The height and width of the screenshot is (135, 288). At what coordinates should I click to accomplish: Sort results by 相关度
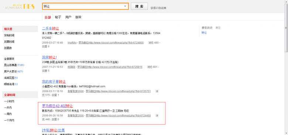(x=20, y=29)
